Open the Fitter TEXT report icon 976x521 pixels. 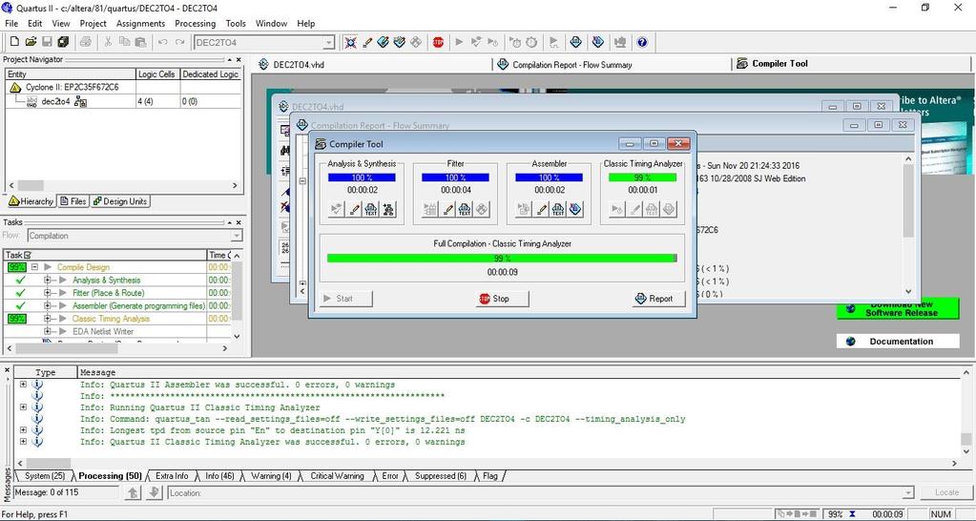[465, 210]
